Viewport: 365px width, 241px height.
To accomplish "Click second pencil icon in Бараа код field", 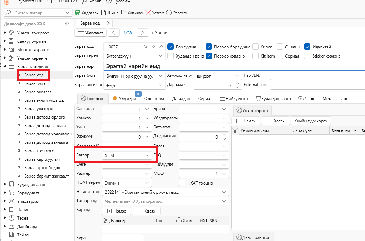I will (161, 47).
